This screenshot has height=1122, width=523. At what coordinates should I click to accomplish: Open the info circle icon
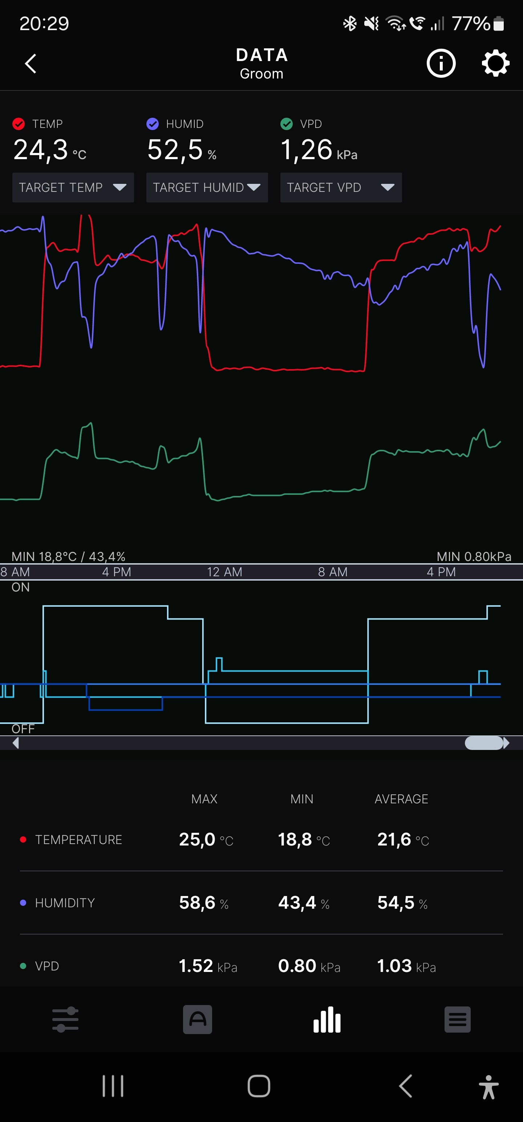[441, 64]
